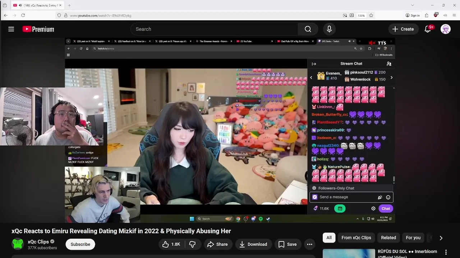Show next gift leaderboard entries

tap(391, 77)
